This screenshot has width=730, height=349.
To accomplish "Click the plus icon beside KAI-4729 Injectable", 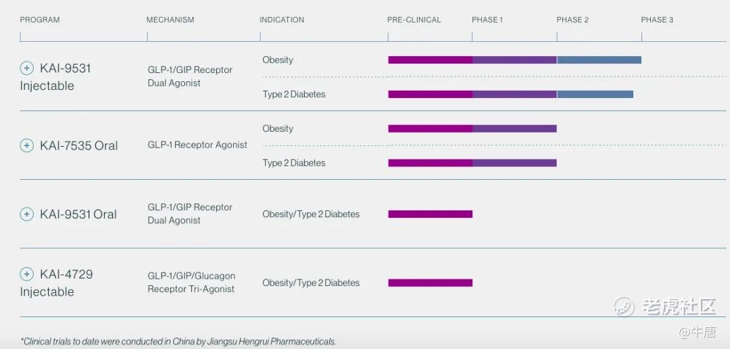I will tap(27, 274).
